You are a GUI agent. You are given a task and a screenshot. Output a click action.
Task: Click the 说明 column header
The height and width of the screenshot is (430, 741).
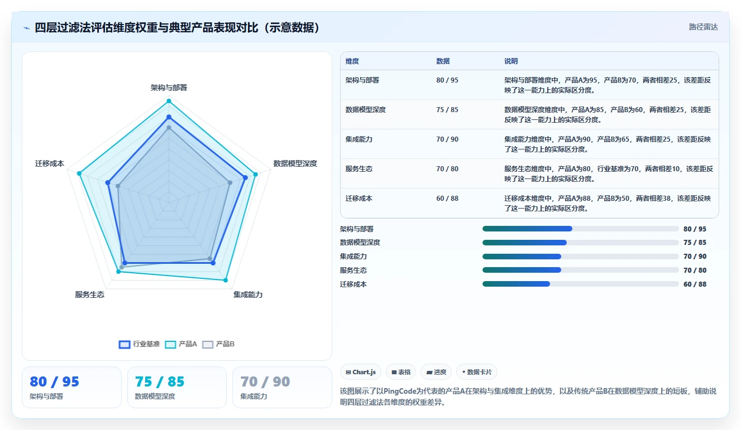coord(511,61)
